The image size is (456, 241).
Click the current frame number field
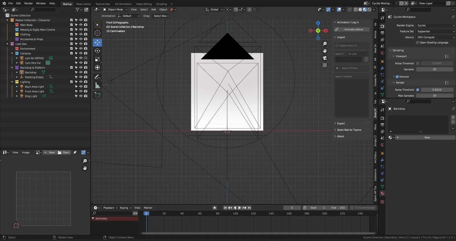292,208
